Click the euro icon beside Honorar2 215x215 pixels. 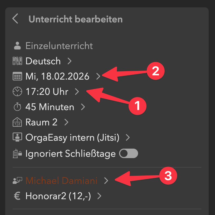[x=17, y=196]
